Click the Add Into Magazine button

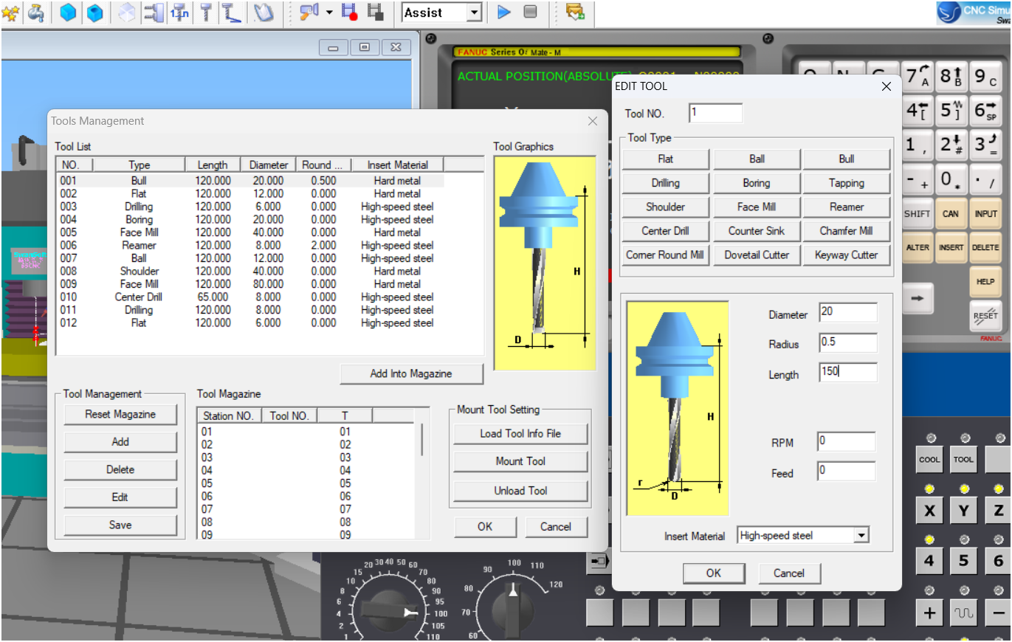(411, 373)
